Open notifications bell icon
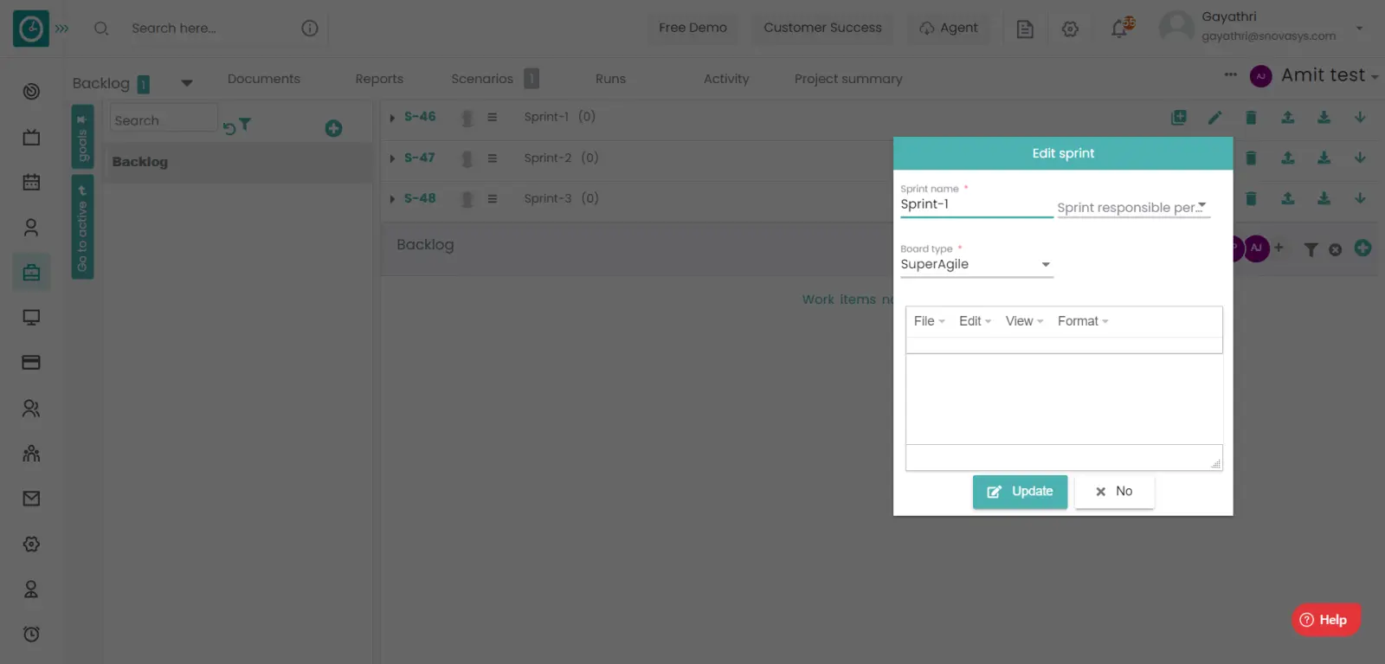The image size is (1385, 664). (1120, 29)
